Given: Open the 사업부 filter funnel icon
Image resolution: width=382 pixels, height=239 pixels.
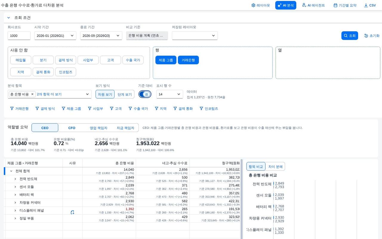Looking at the screenshot, I should tap(90, 108).
